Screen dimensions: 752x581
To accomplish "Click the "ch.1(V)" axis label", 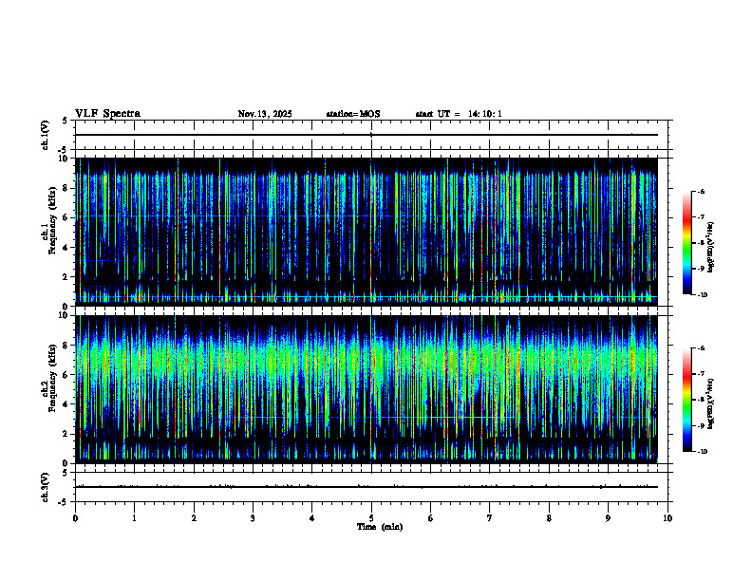I will coord(46,135).
